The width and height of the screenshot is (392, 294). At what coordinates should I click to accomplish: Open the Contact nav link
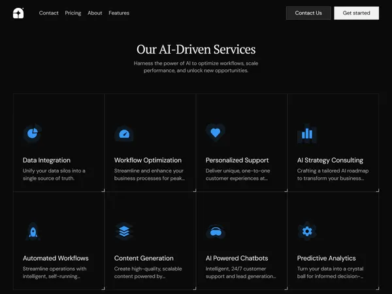pos(48,13)
